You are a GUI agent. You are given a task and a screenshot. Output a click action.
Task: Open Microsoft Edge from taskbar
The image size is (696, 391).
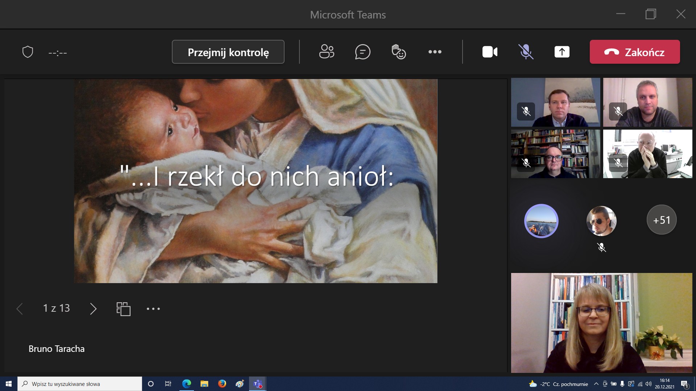tap(187, 384)
